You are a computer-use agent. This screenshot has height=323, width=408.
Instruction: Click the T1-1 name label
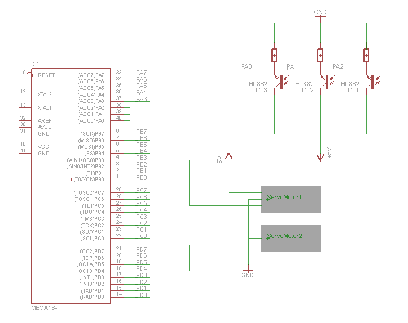353,91
